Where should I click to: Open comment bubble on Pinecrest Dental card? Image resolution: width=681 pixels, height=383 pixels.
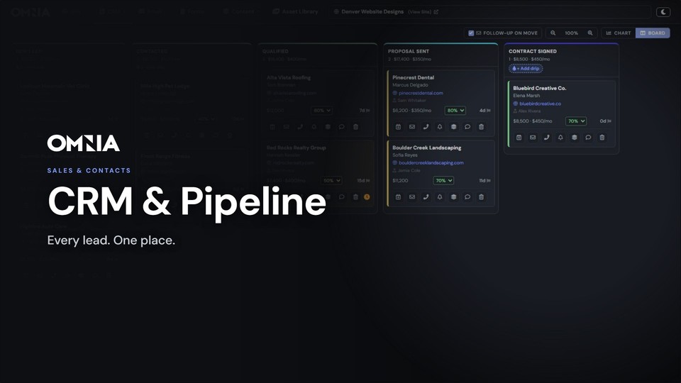pyautogui.click(x=467, y=127)
